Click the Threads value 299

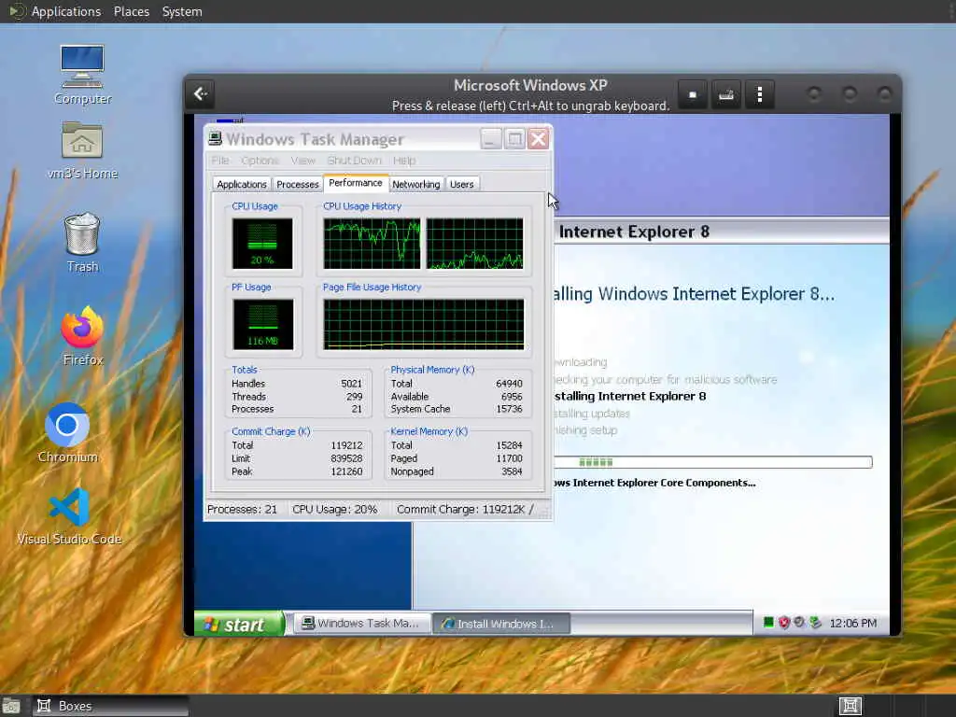[354, 396]
